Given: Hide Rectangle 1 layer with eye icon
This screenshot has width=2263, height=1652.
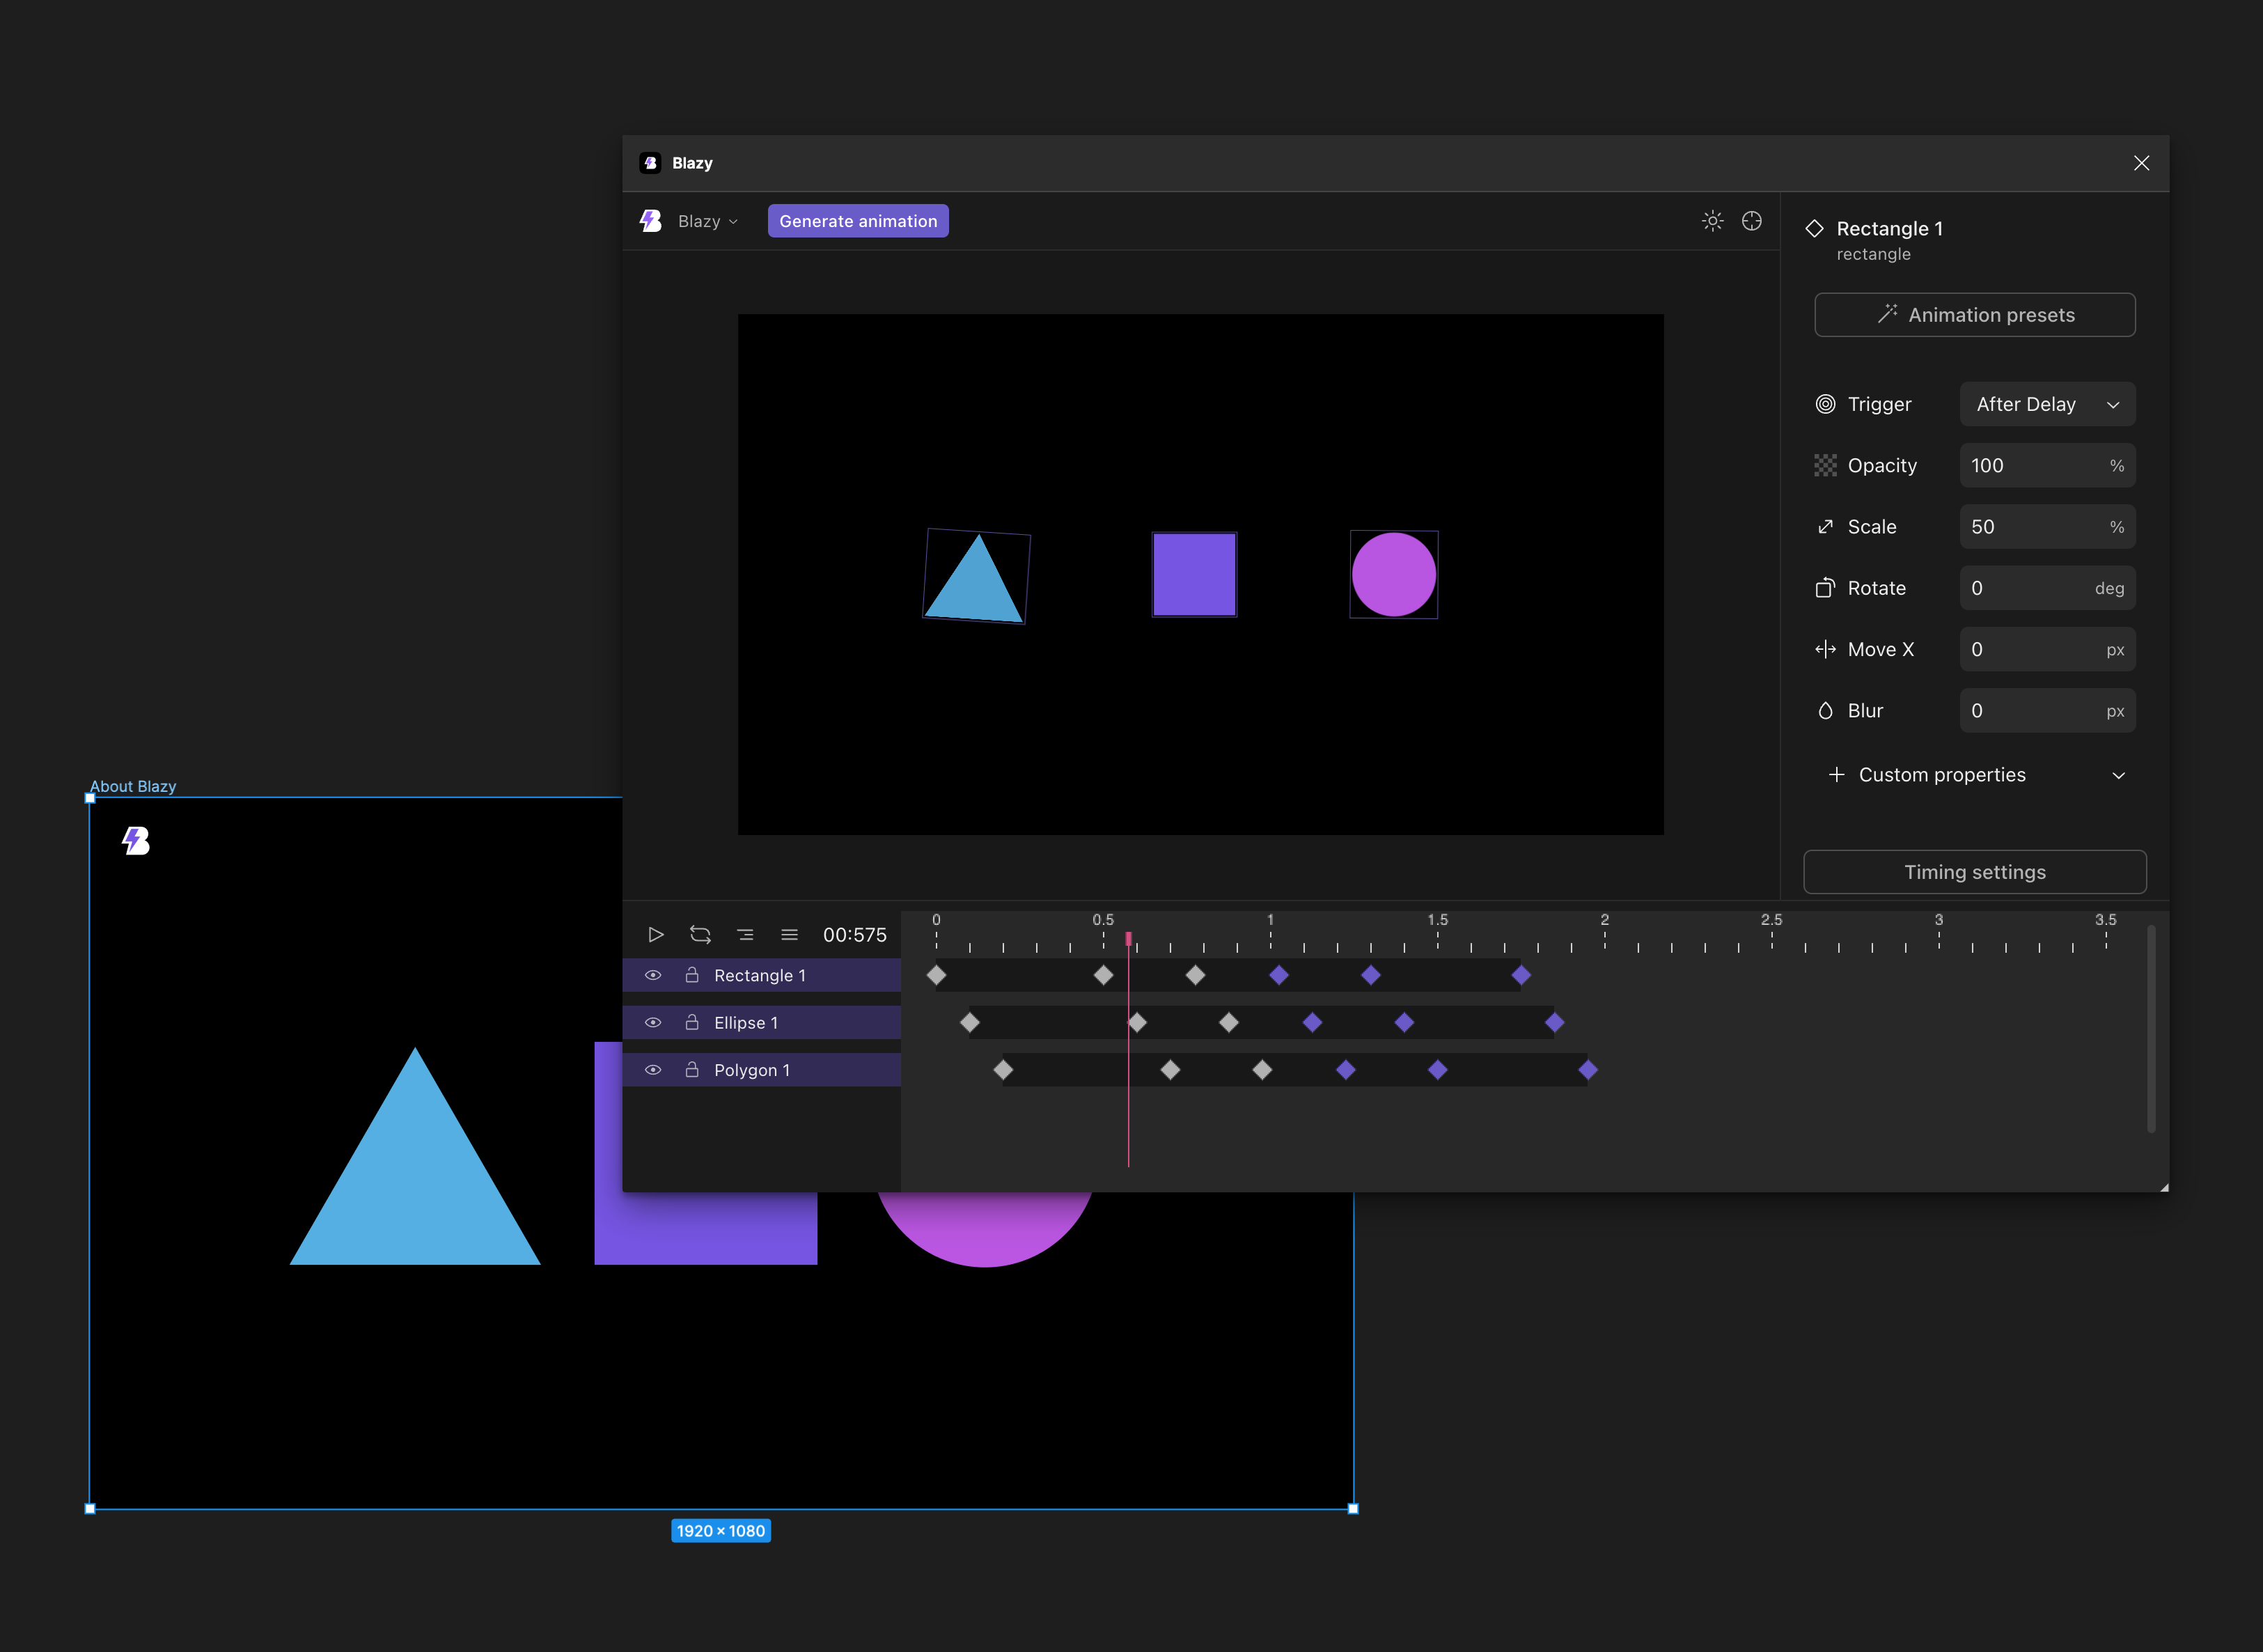Looking at the screenshot, I should point(652,975).
